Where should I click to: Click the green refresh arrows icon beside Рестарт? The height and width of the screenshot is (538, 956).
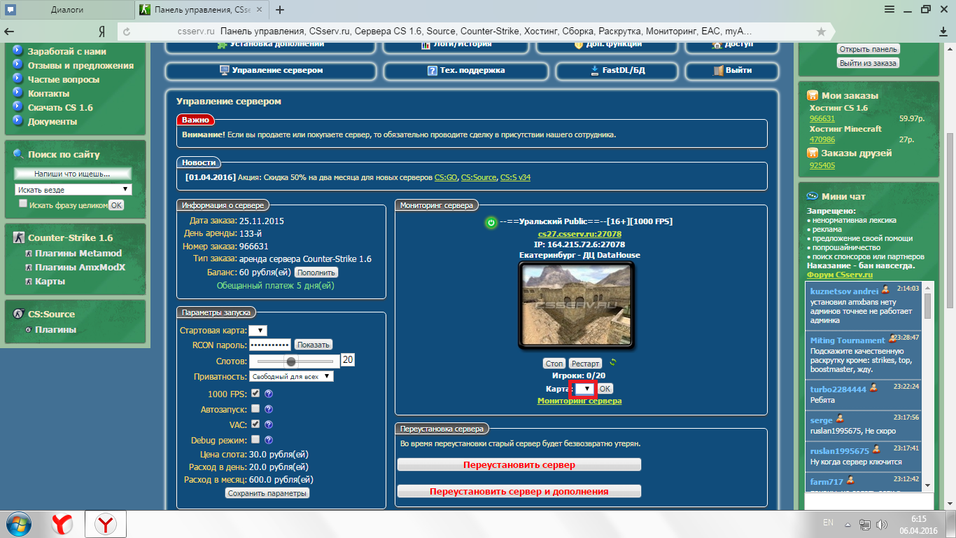614,362
